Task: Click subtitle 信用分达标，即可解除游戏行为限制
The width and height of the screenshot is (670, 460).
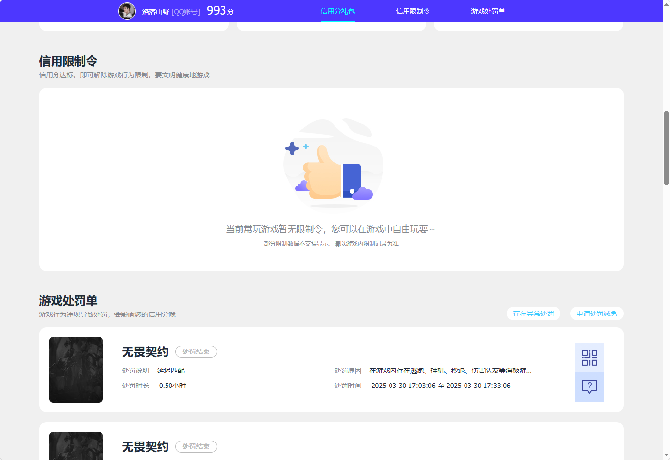Action: (125, 75)
